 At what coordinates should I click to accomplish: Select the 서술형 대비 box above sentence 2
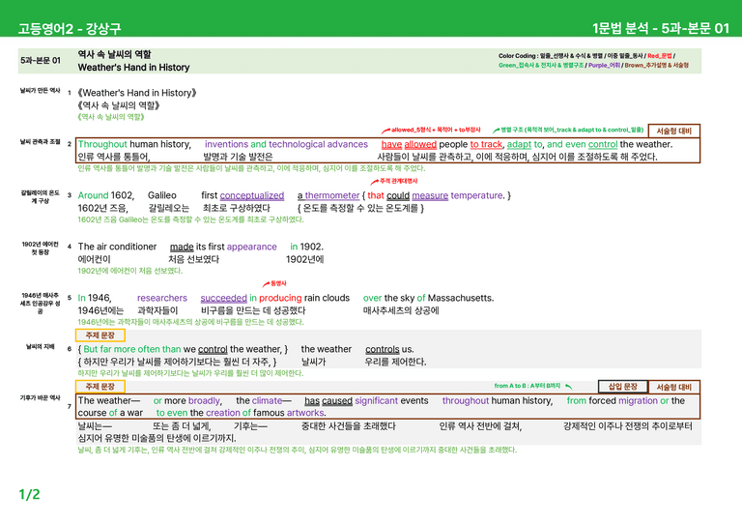[x=673, y=131]
